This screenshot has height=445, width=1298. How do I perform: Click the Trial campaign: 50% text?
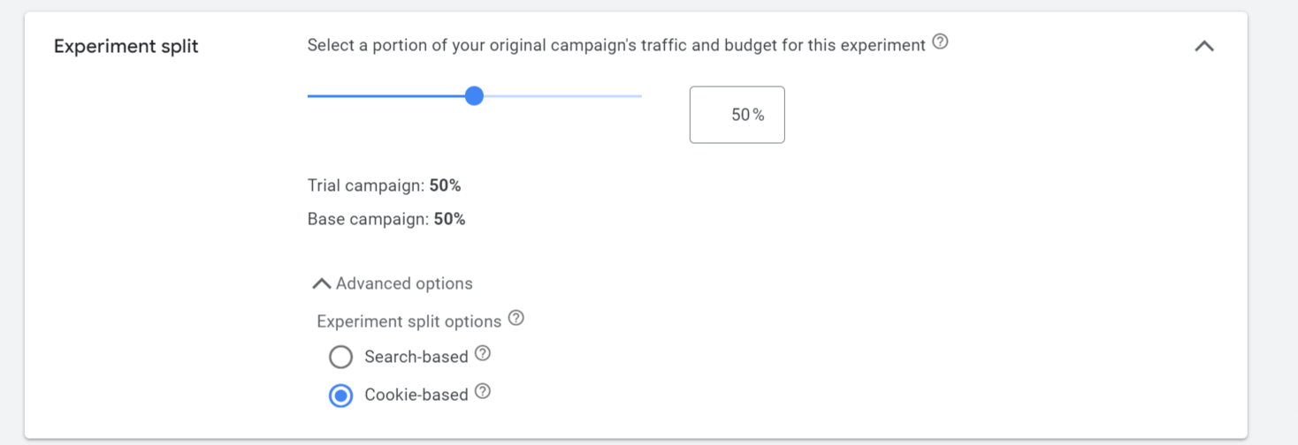point(385,185)
